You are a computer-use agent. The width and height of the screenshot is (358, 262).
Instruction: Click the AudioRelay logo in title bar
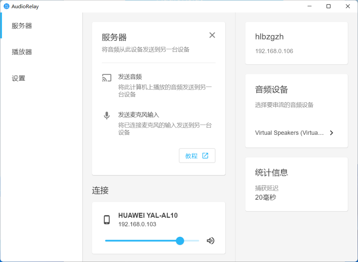coord(6,6)
